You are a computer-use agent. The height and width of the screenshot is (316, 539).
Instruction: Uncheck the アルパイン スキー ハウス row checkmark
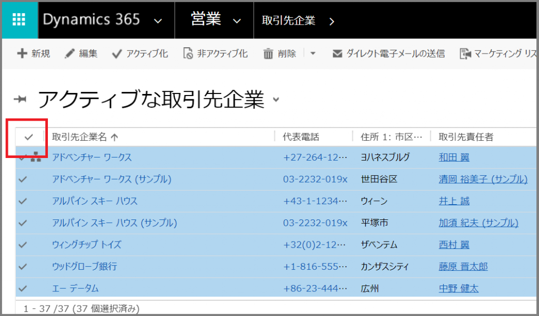(x=22, y=201)
